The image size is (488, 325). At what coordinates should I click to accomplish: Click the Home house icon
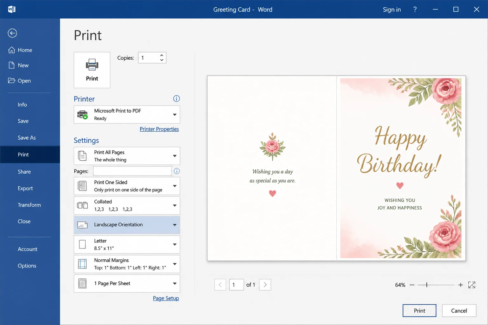click(12, 50)
